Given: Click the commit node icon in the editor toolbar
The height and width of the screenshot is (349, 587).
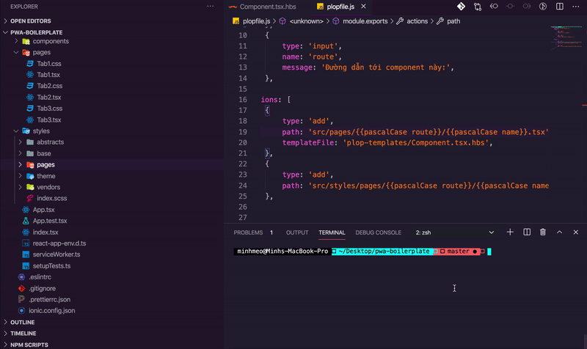Looking at the screenshot, I should point(510,7).
